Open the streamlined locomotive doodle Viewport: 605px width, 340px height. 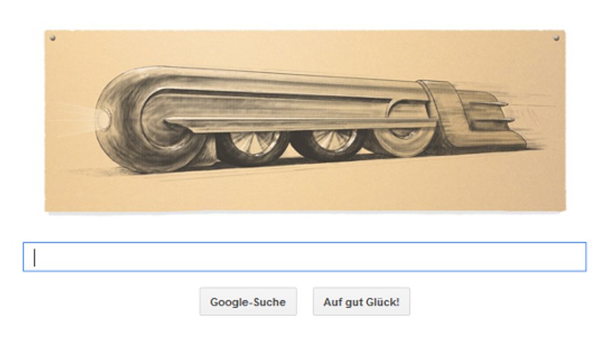click(x=305, y=121)
